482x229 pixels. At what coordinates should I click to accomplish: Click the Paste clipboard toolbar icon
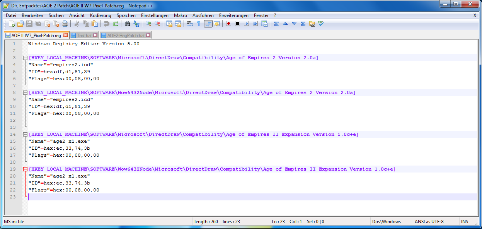[x=95, y=24]
